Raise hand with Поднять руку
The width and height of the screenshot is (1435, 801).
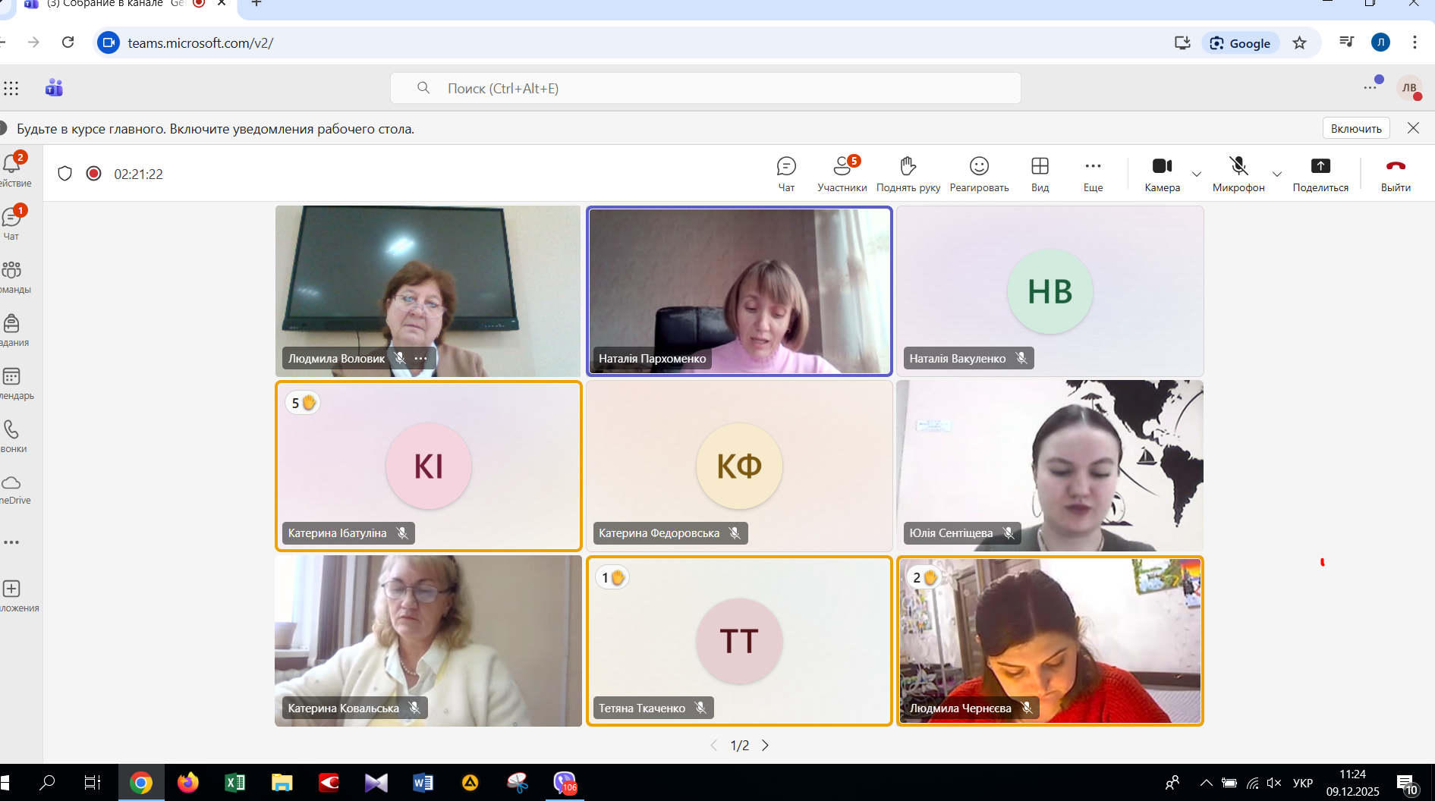tap(908, 174)
